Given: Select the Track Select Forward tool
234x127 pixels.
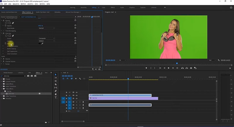Looking at the screenshot, I should click(x=56, y=78).
